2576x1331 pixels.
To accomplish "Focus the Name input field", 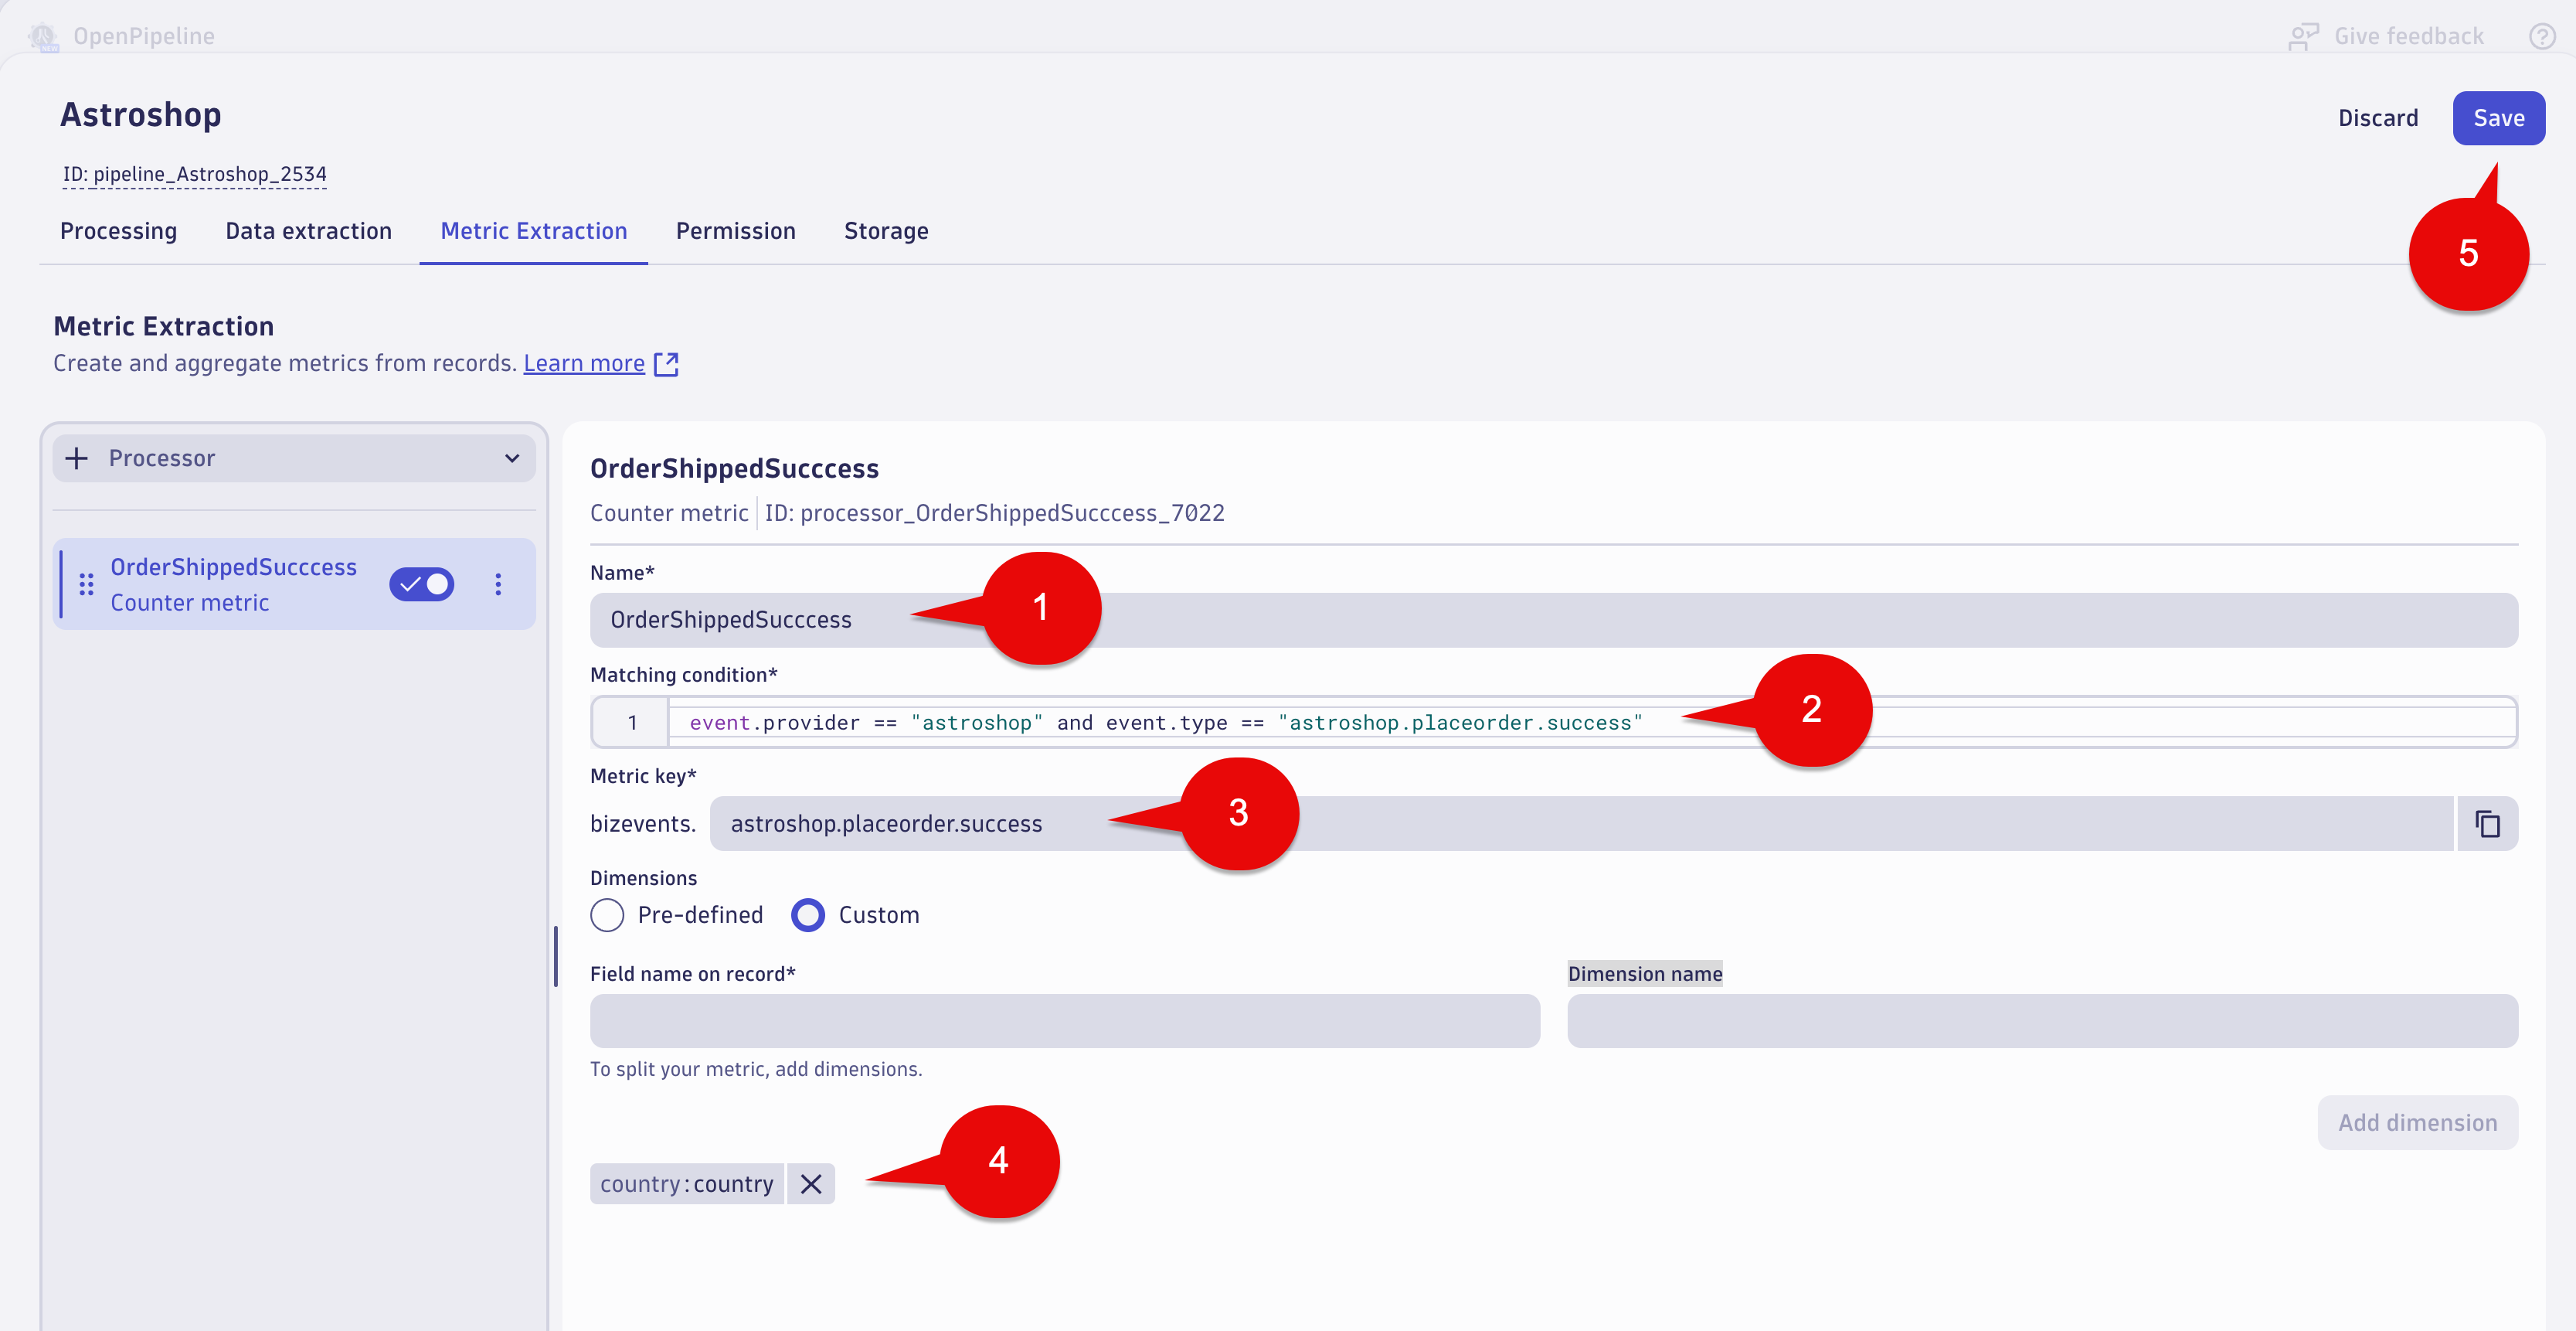I will [x=1553, y=621].
